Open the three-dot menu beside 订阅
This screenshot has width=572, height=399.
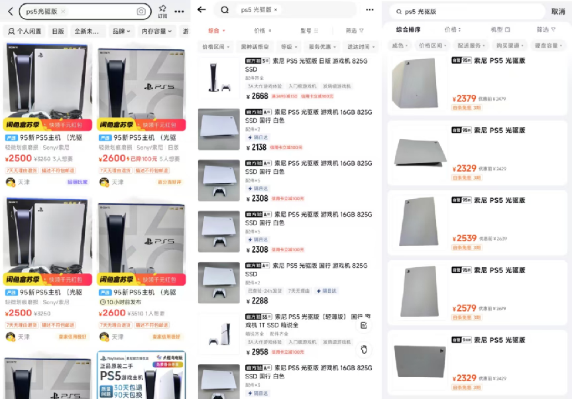tap(179, 12)
